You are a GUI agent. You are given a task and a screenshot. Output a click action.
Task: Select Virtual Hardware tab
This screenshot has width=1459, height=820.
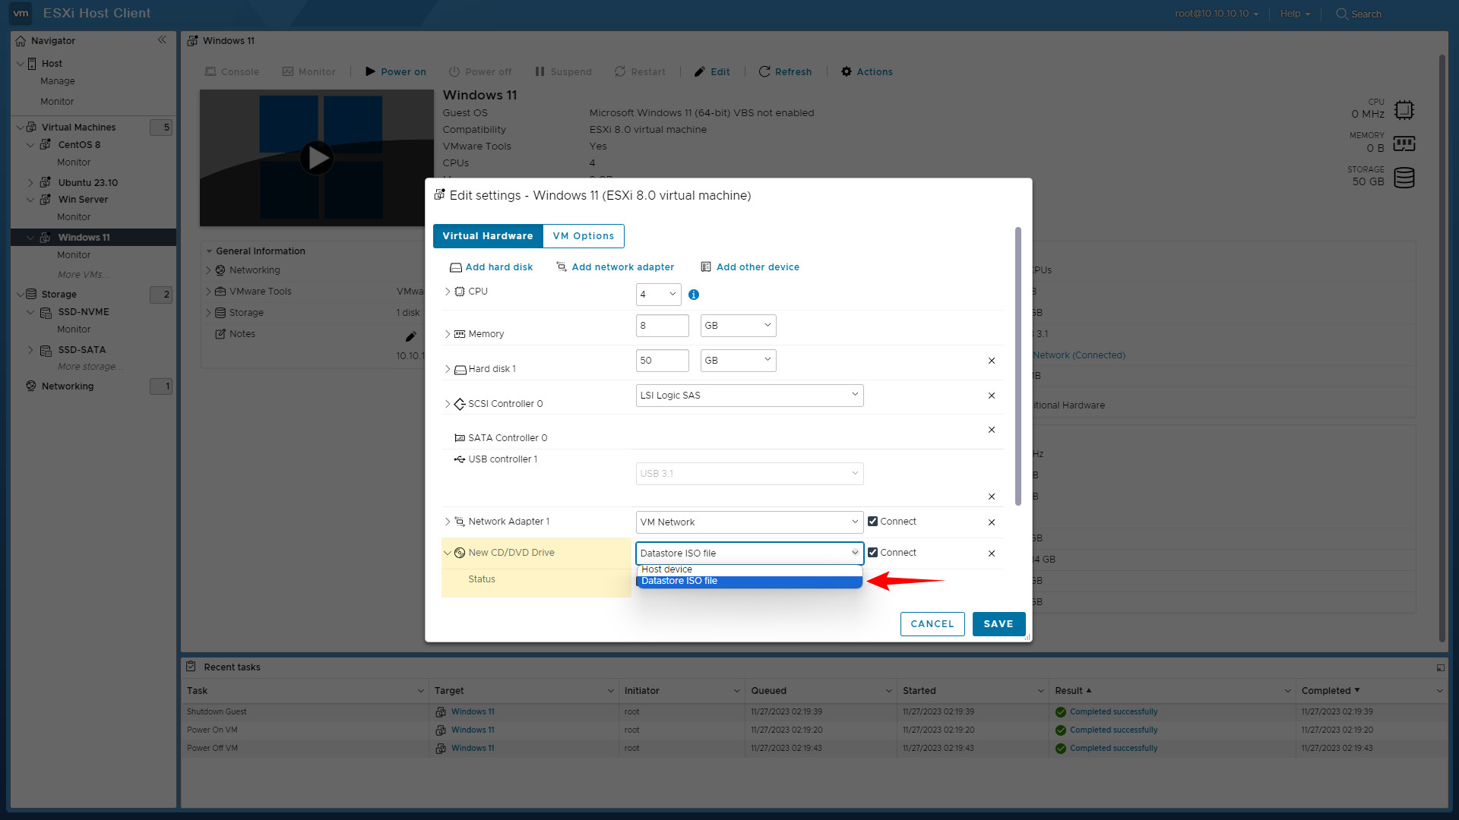pos(488,236)
